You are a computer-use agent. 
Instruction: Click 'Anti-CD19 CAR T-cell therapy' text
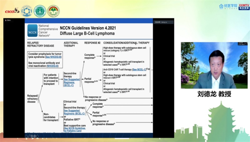pyautogui.click(x=117, y=70)
